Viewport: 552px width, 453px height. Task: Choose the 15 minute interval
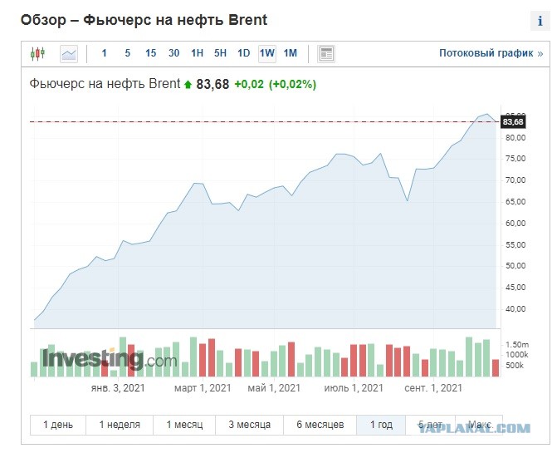[x=151, y=53]
